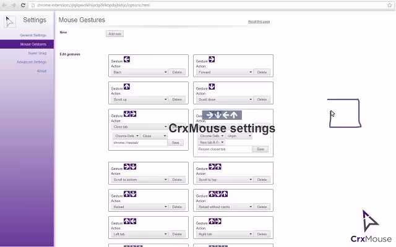
Task: Click the down arrow gesture icon for Scroll down
Action: [212, 86]
